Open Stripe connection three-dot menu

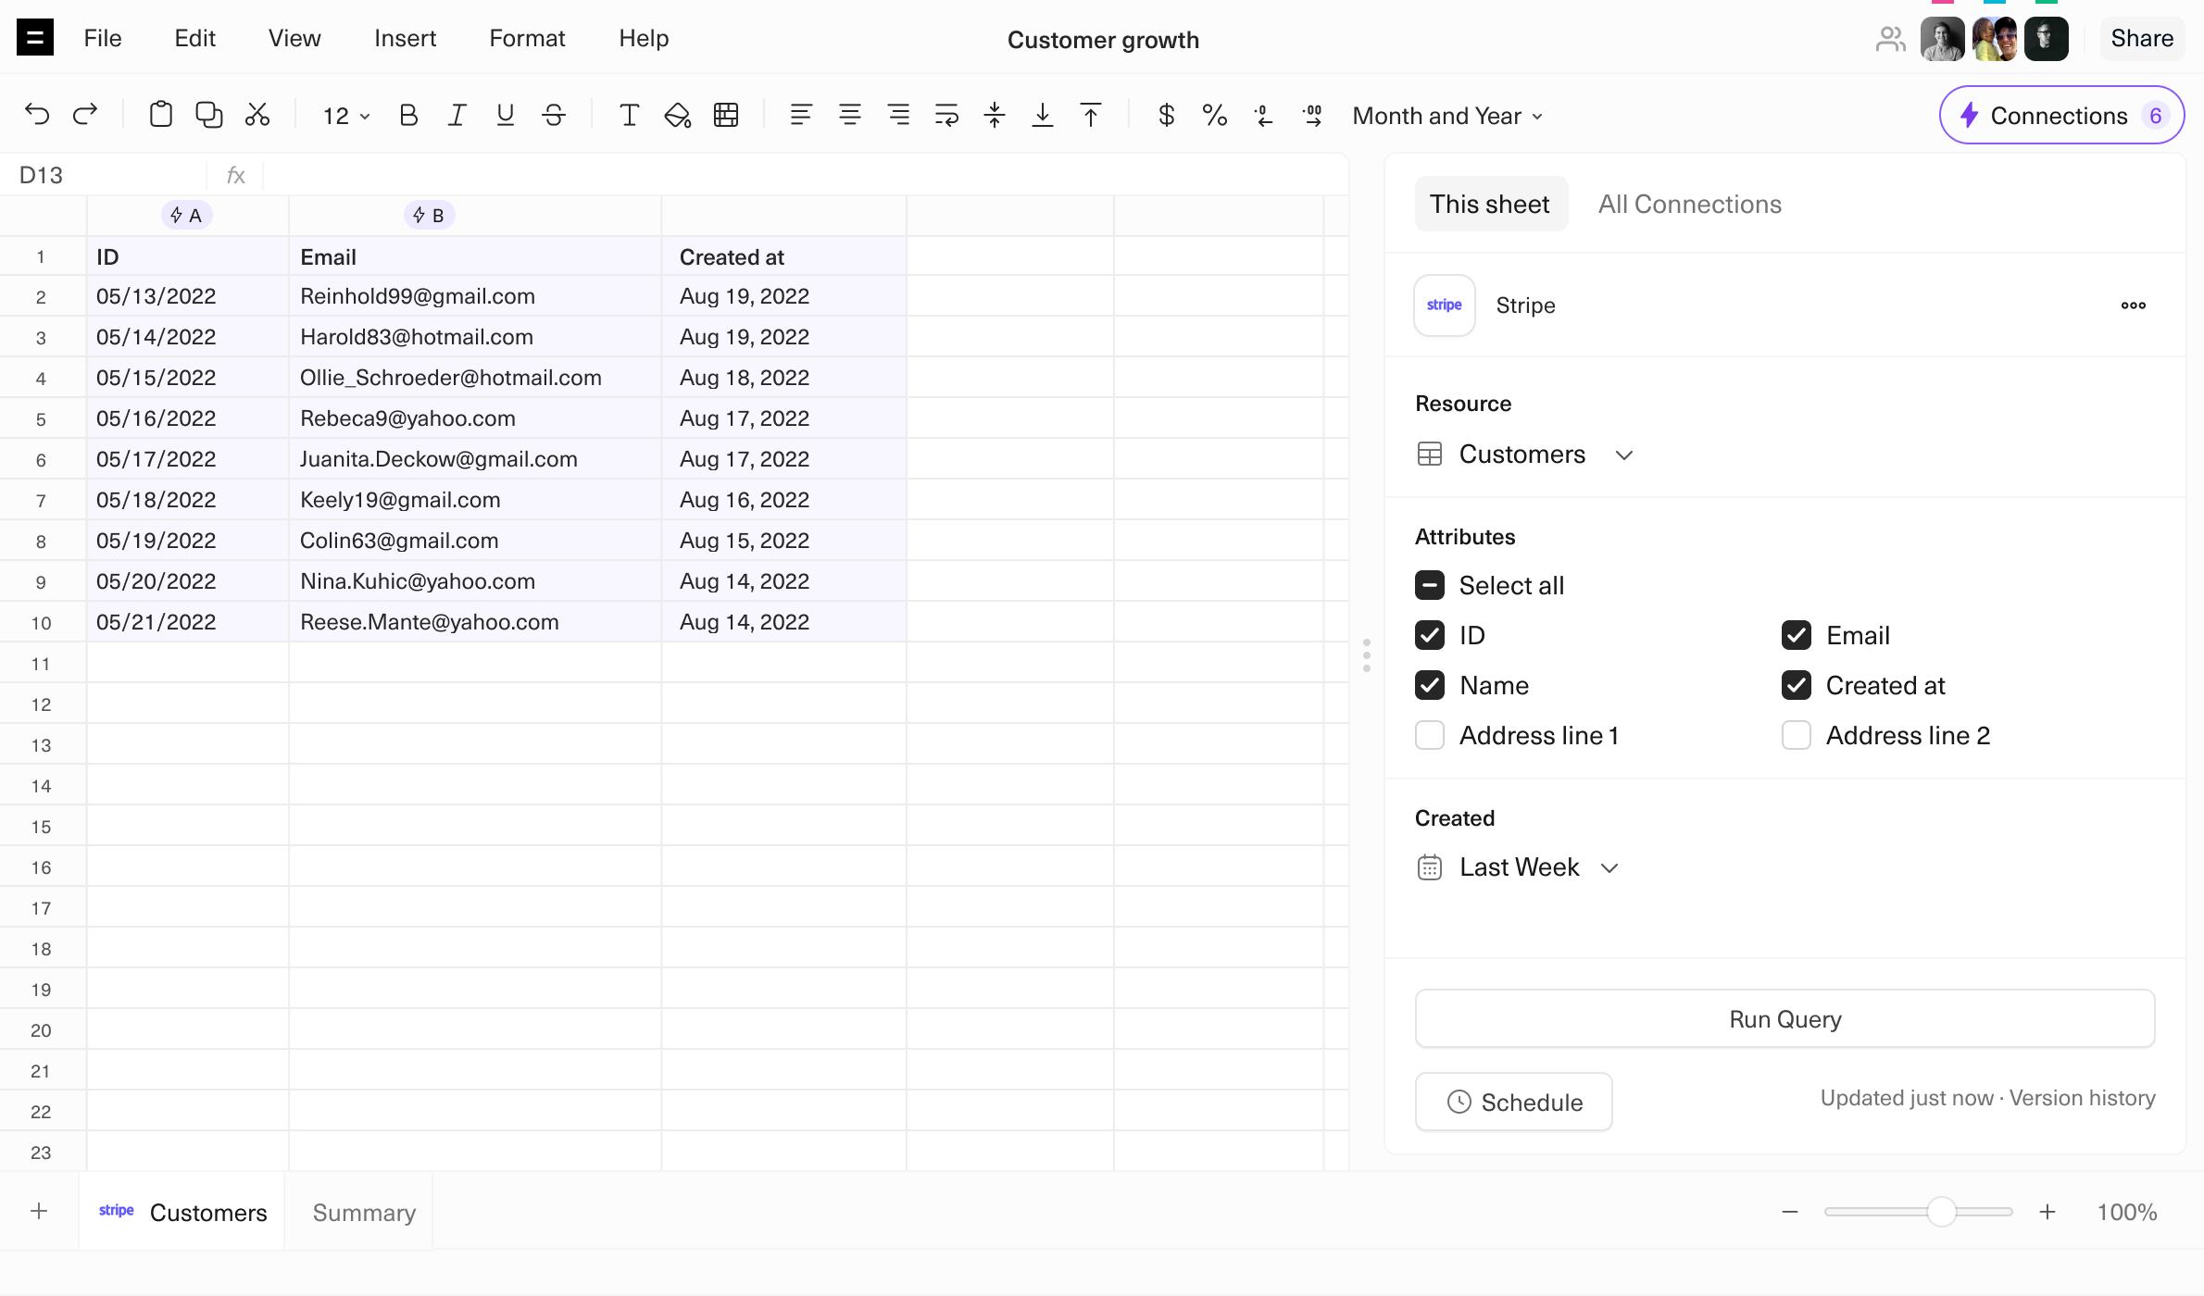pyautogui.click(x=2133, y=305)
